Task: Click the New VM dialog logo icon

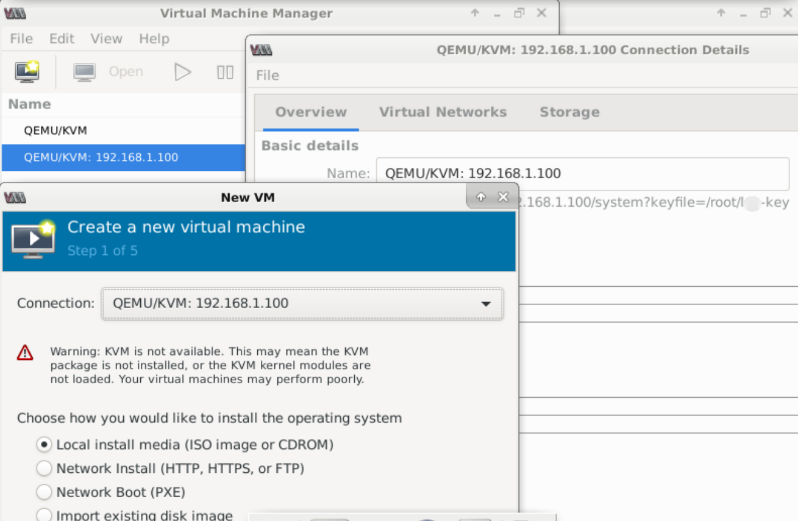Action: point(15,197)
